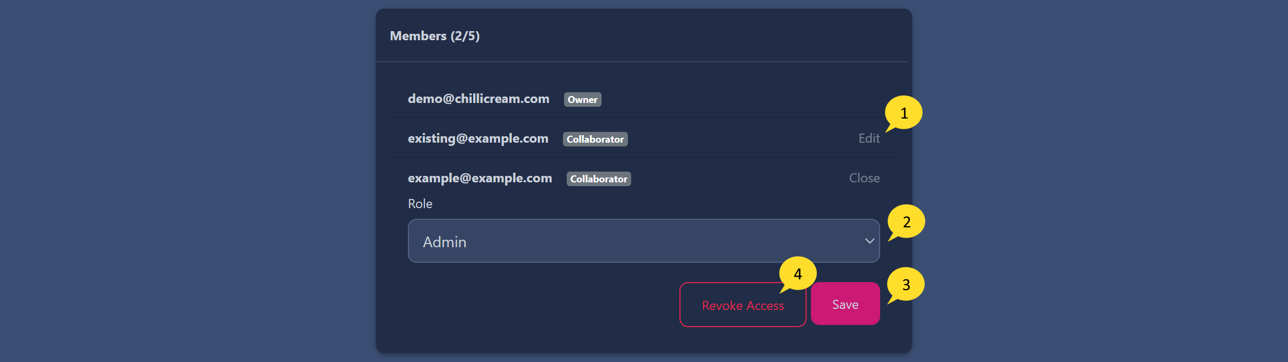Screen dimensions: 1288x362
Task: Click the Collaborator badge beside example@example.com
Action: click(598, 179)
